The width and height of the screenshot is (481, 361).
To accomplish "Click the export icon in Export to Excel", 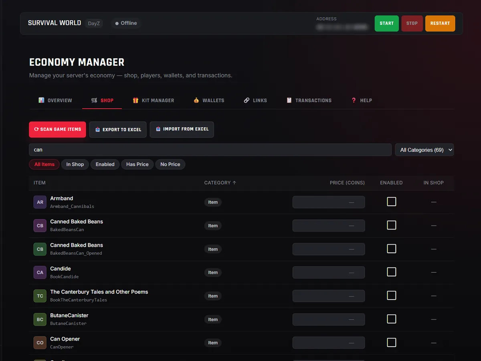I will 97,130.
